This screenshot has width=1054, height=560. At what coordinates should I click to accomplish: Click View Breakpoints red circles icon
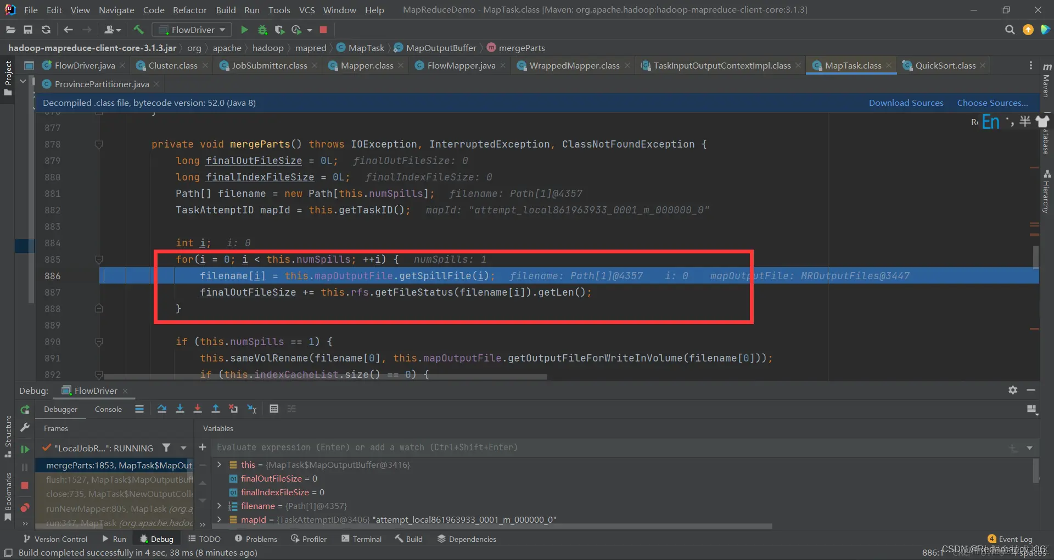tap(25, 507)
